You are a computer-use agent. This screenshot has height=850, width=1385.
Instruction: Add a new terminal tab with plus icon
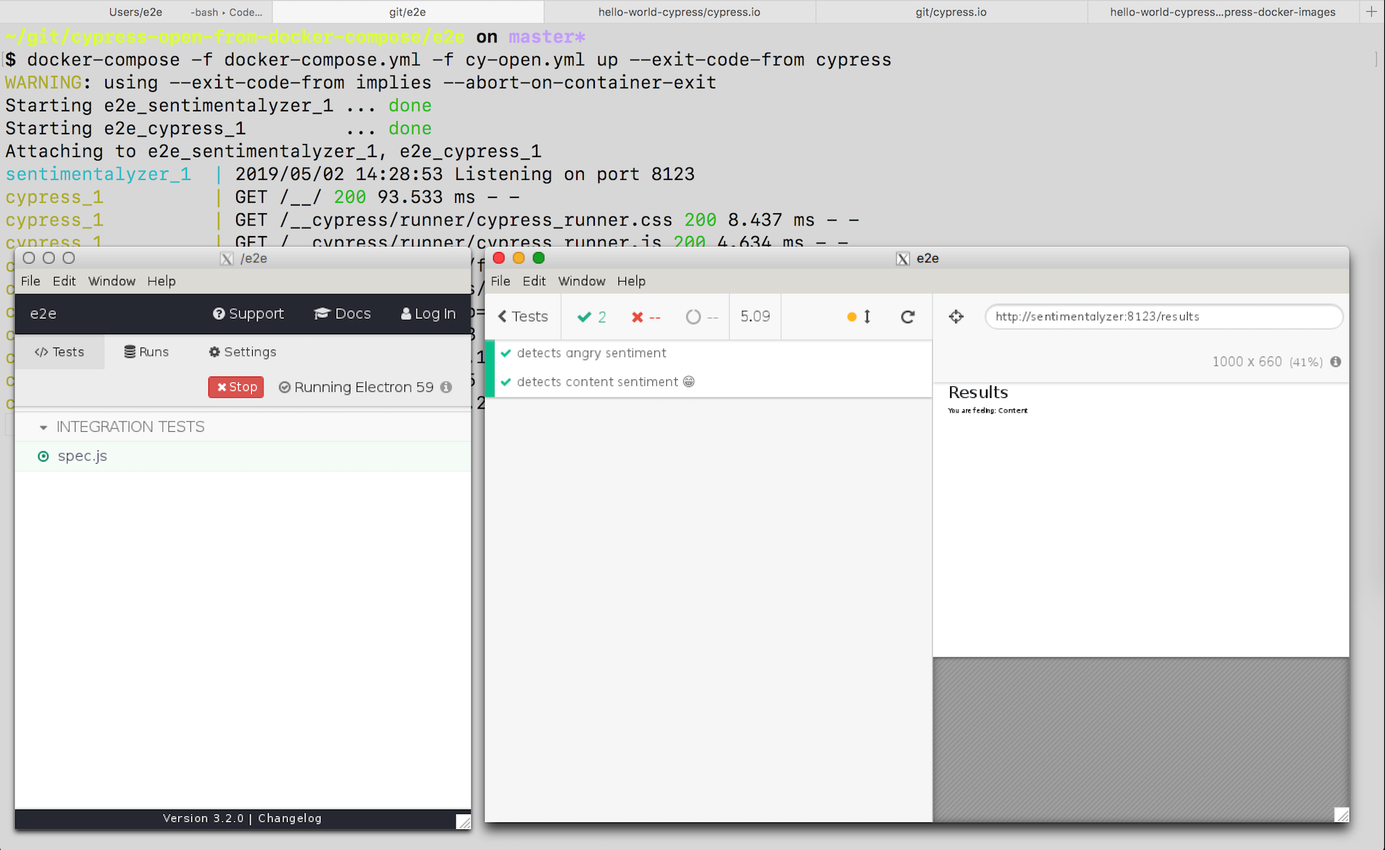click(x=1371, y=12)
